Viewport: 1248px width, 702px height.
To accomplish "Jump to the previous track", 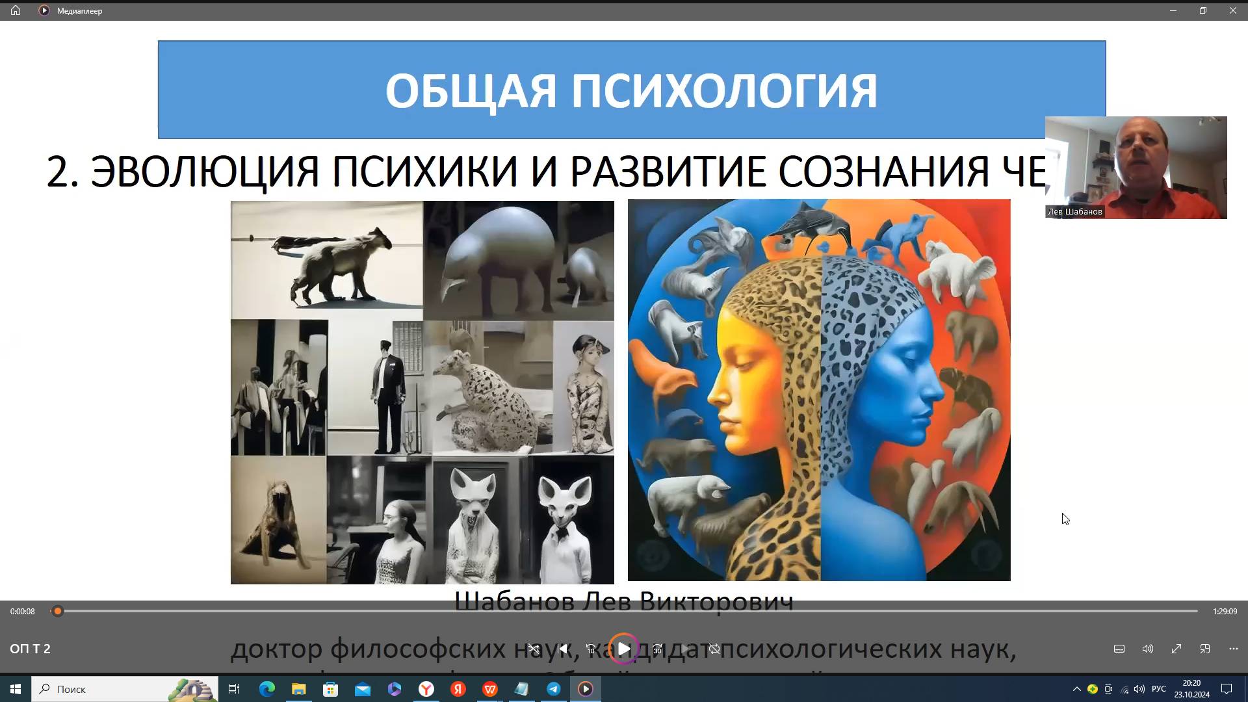I will [563, 648].
